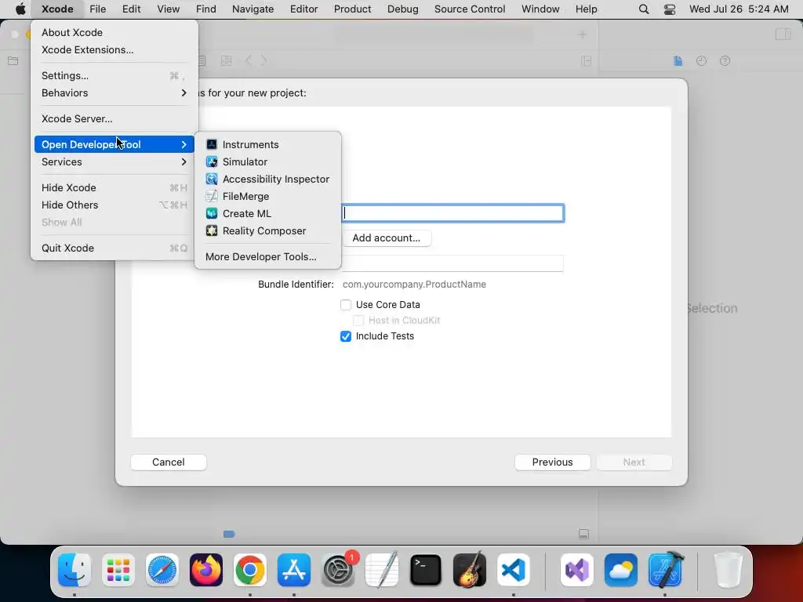Open Finder from the Dock
This screenshot has height=602, width=803.
click(x=74, y=570)
